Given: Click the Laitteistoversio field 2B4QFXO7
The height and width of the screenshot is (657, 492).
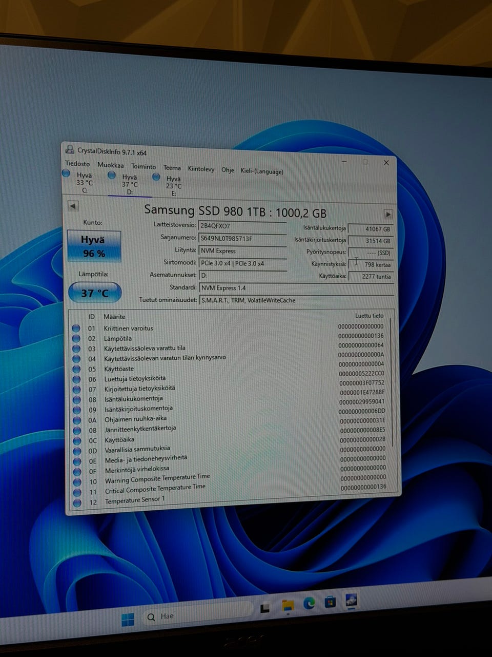Looking at the screenshot, I should pyautogui.click(x=242, y=226).
